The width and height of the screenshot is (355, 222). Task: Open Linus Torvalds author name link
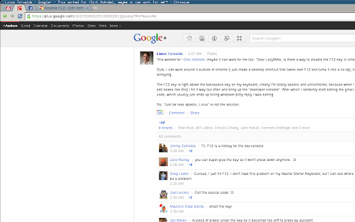click(x=170, y=54)
